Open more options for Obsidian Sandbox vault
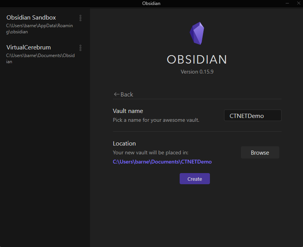The width and height of the screenshot is (303, 247). pyautogui.click(x=80, y=18)
